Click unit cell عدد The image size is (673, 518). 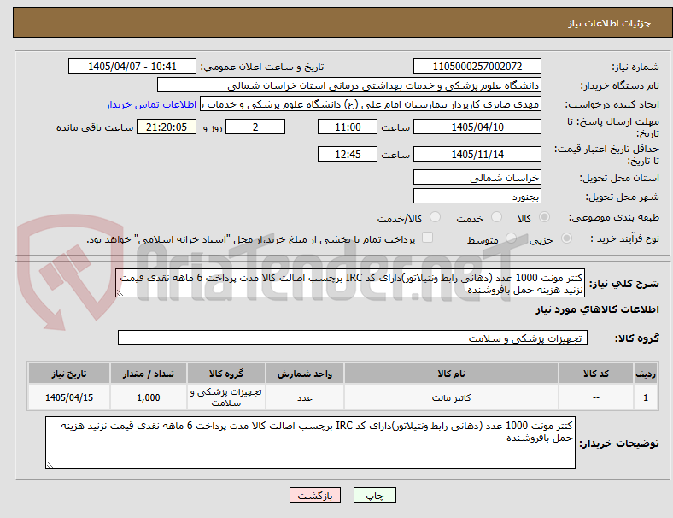pyautogui.click(x=304, y=397)
